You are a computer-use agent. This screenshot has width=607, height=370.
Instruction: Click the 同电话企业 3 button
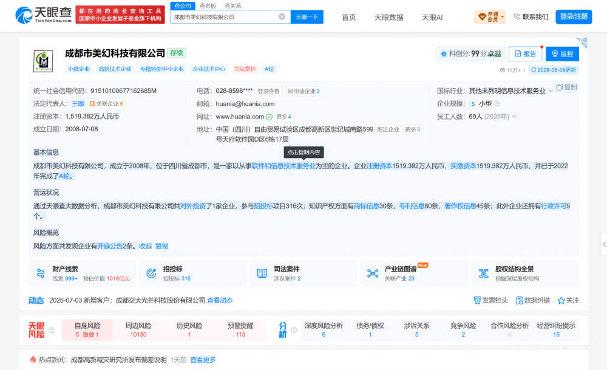303,91
